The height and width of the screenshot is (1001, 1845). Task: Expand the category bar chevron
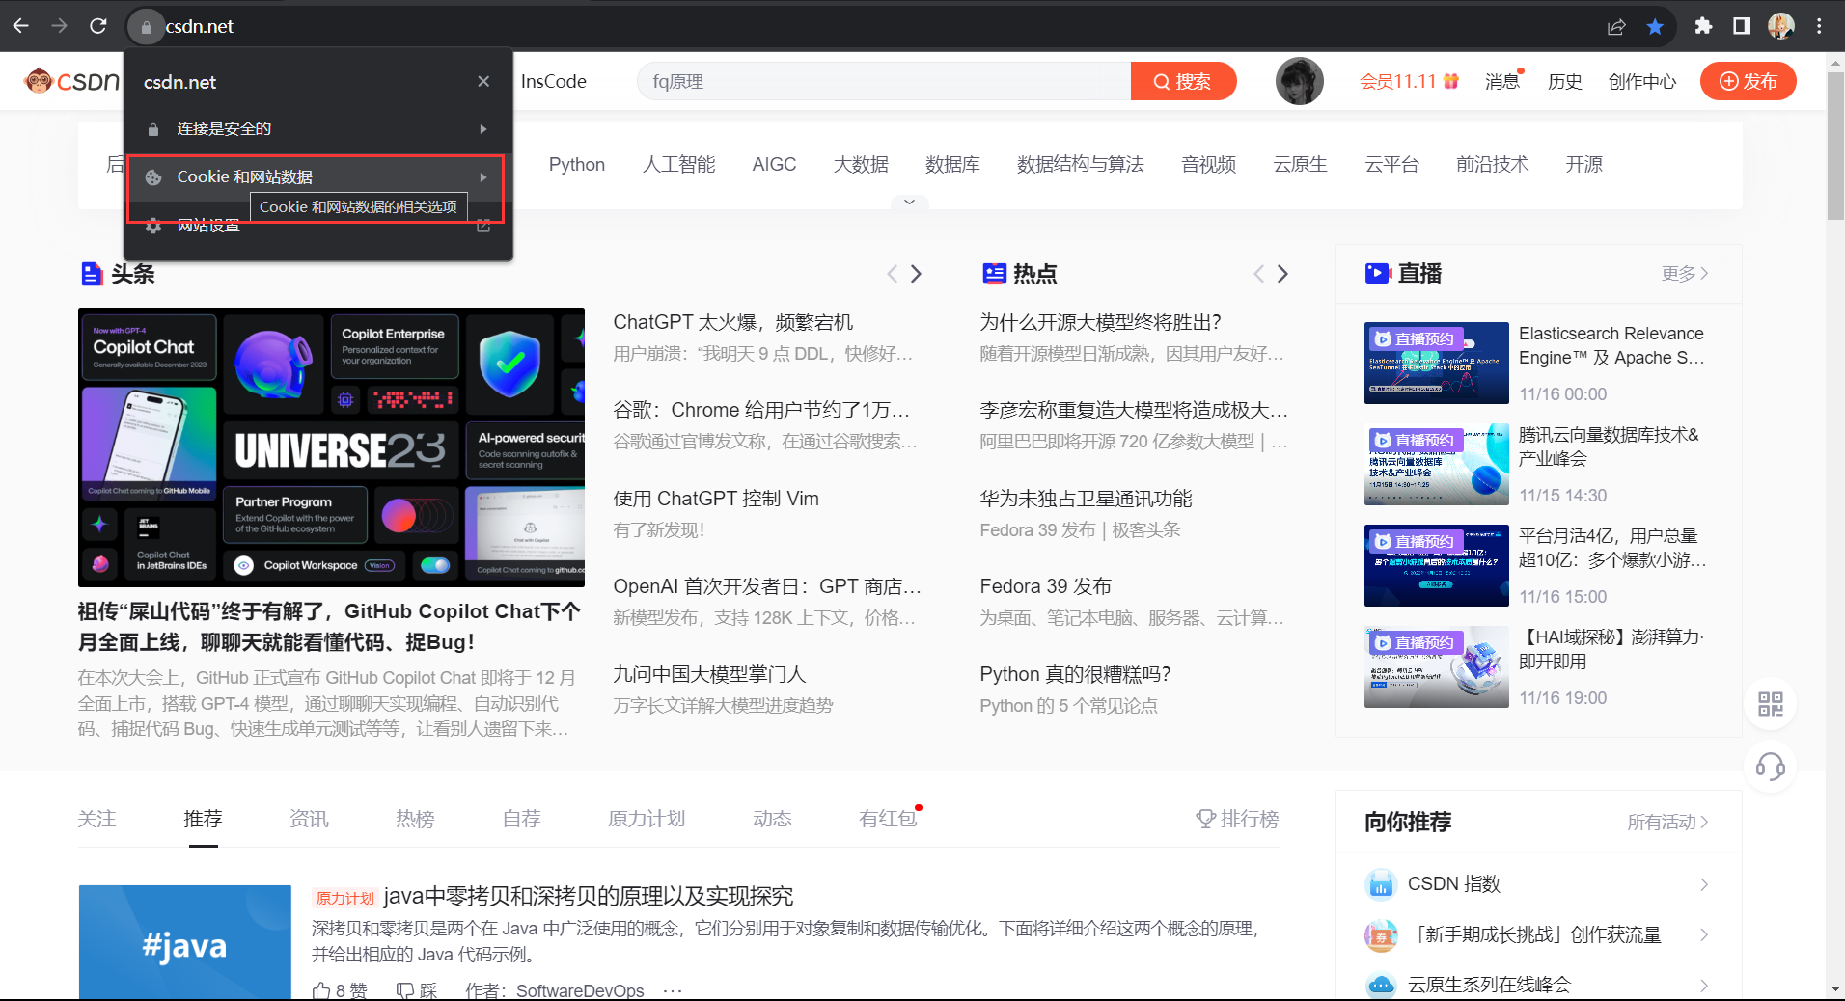click(909, 202)
